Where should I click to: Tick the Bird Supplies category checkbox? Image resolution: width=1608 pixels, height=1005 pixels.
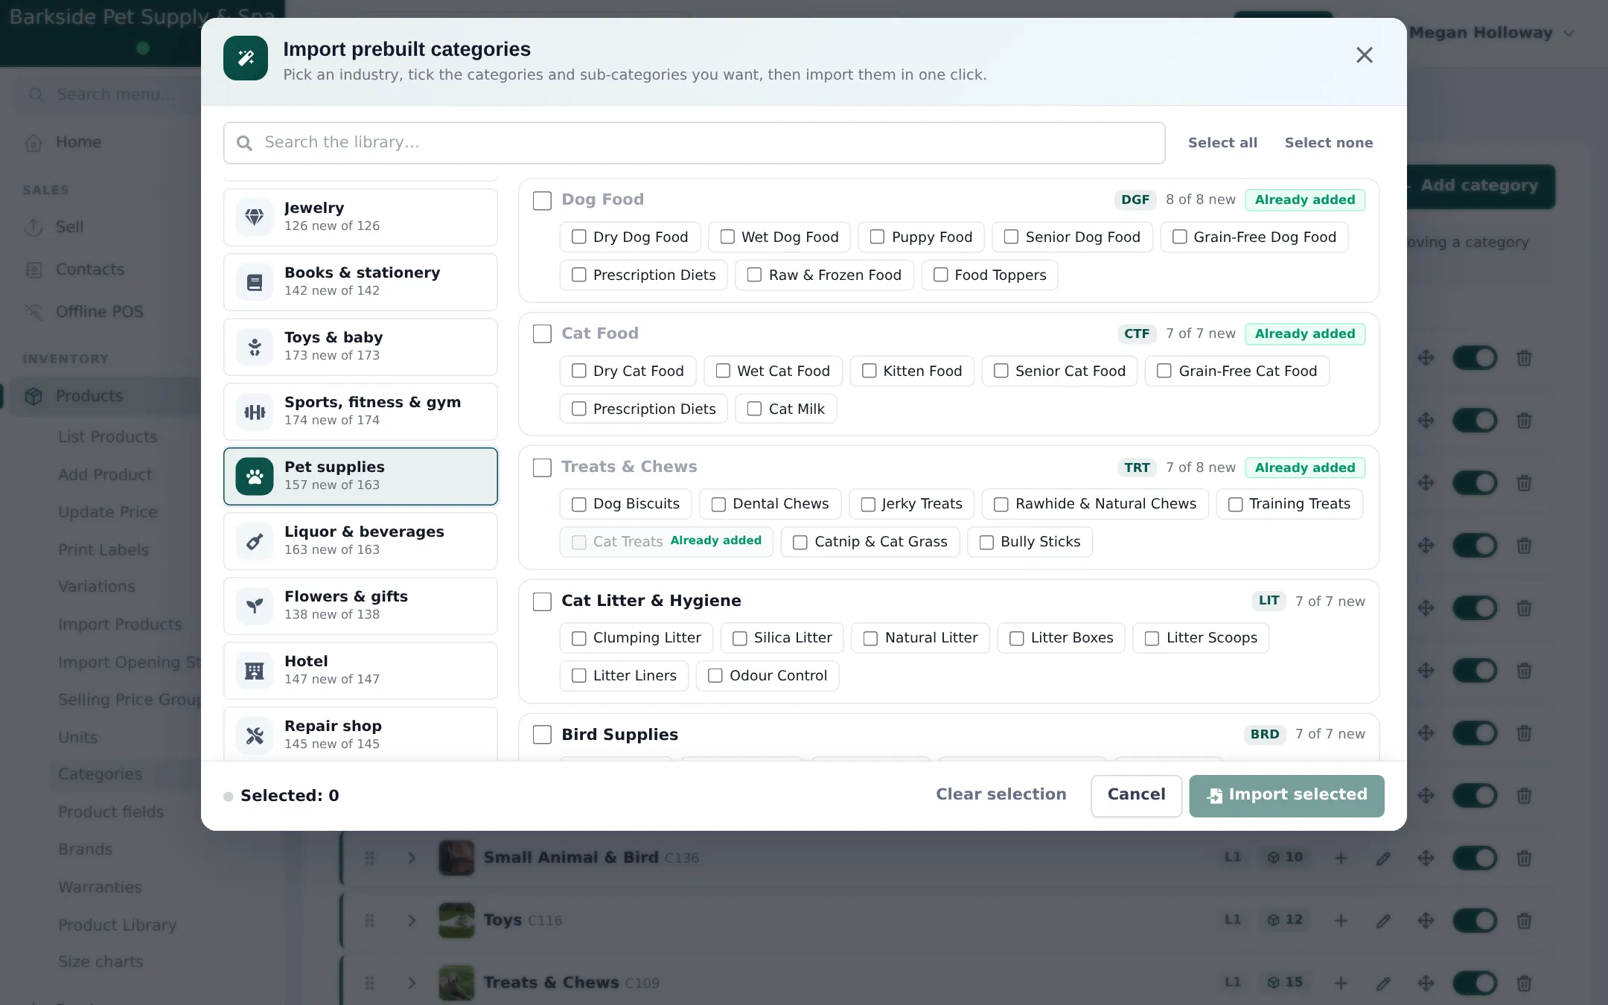click(x=542, y=735)
